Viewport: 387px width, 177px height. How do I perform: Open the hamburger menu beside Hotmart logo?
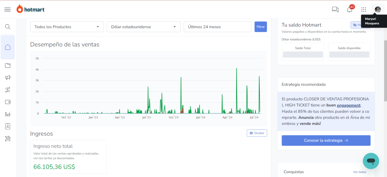pyautogui.click(x=7, y=9)
